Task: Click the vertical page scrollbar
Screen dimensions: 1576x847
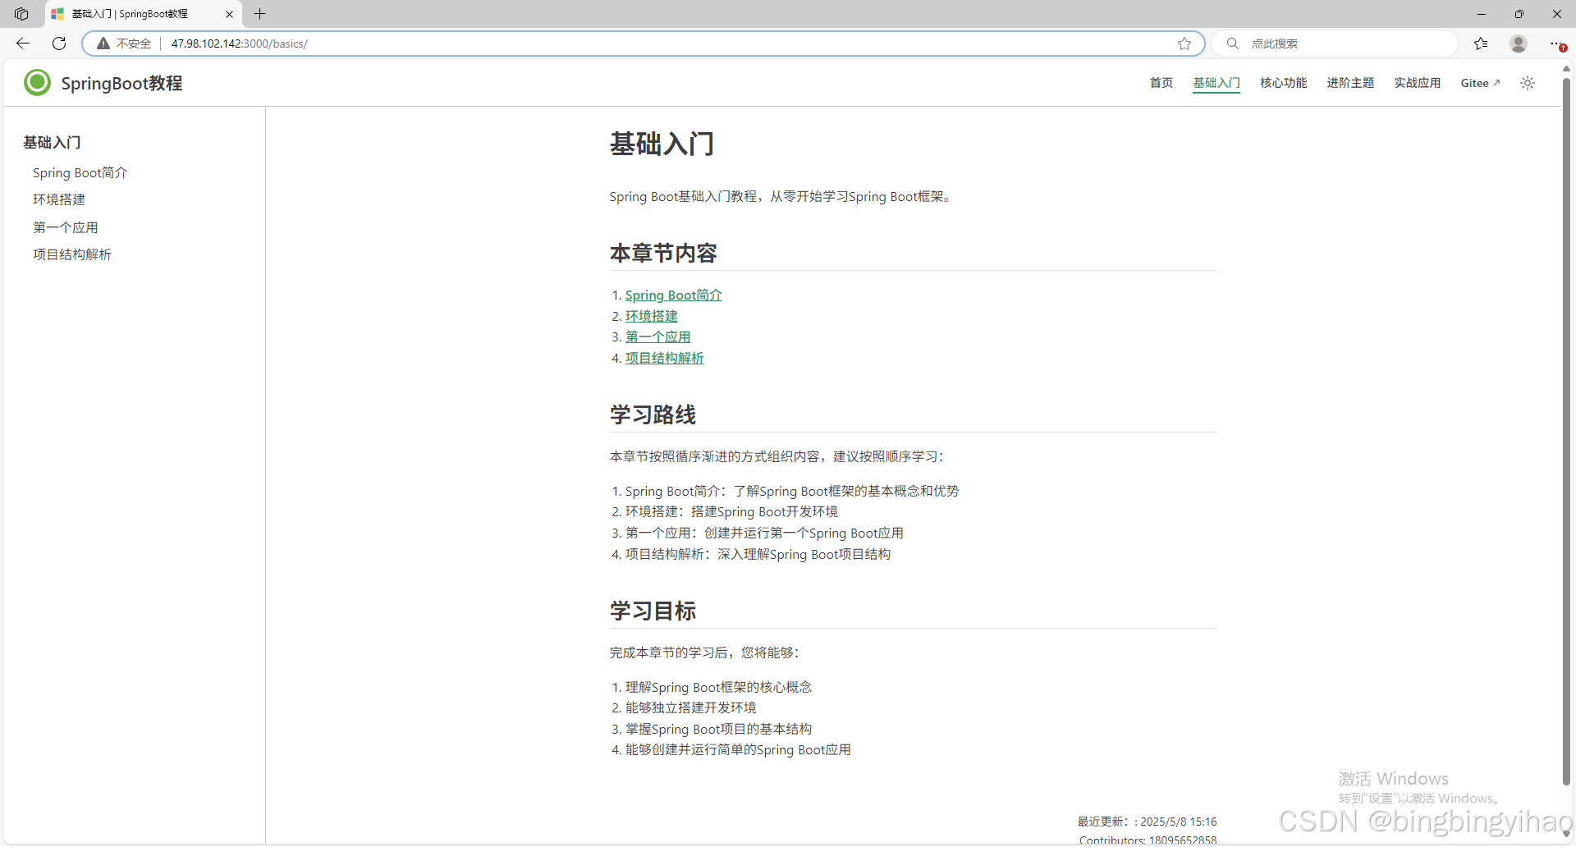Action: click(1566, 431)
